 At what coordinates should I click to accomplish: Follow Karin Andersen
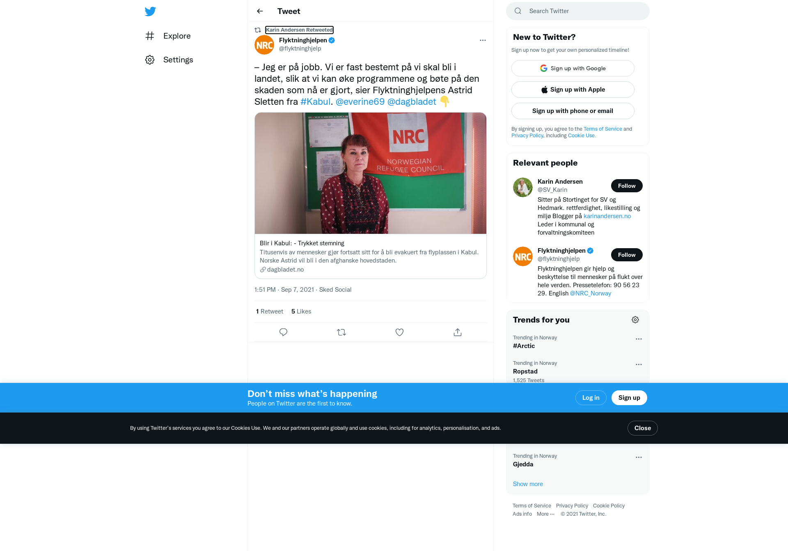point(627,186)
